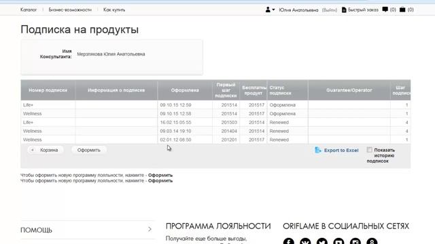The width and height of the screenshot is (435, 244).
Task: Click the Корзина back button
Action: 46,150
